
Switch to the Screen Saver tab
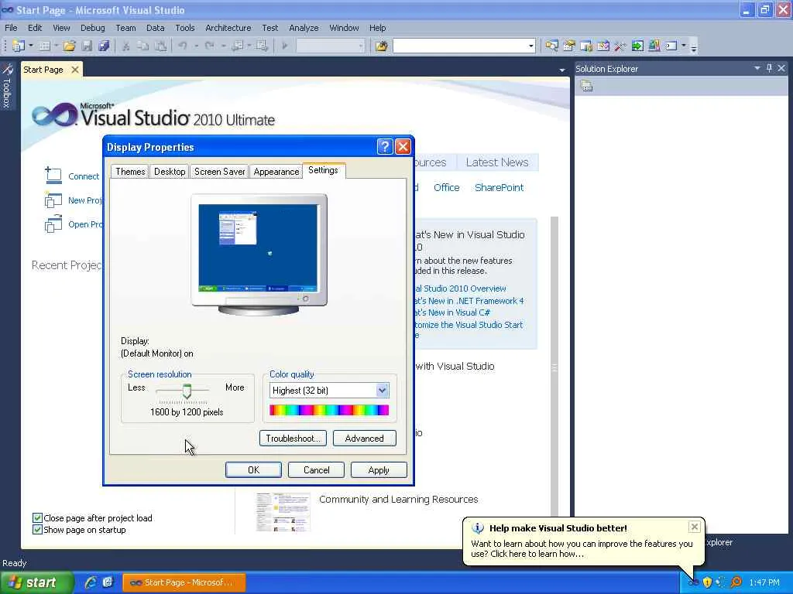pyautogui.click(x=219, y=172)
